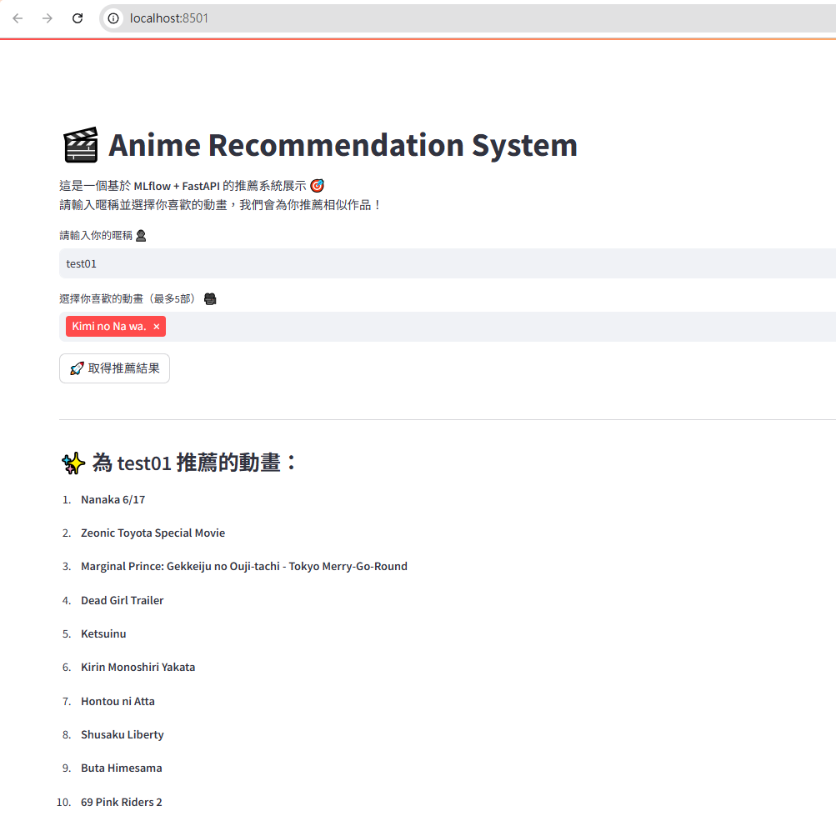This screenshot has width=836, height=821.
Task: Open the site information icon in address bar
Action: pyautogui.click(x=113, y=18)
